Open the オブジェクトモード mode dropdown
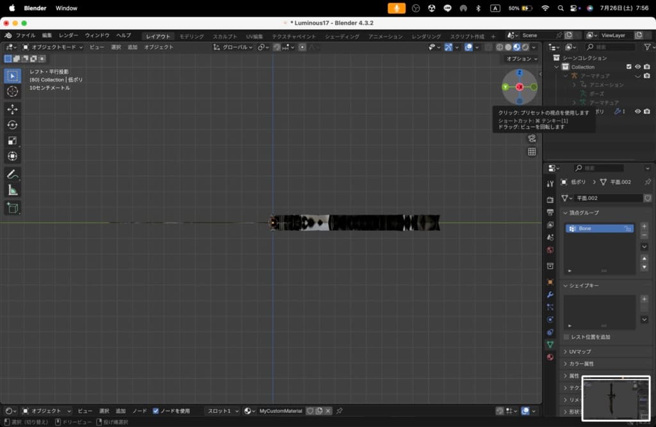This screenshot has width=656, height=427. tap(53, 47)
